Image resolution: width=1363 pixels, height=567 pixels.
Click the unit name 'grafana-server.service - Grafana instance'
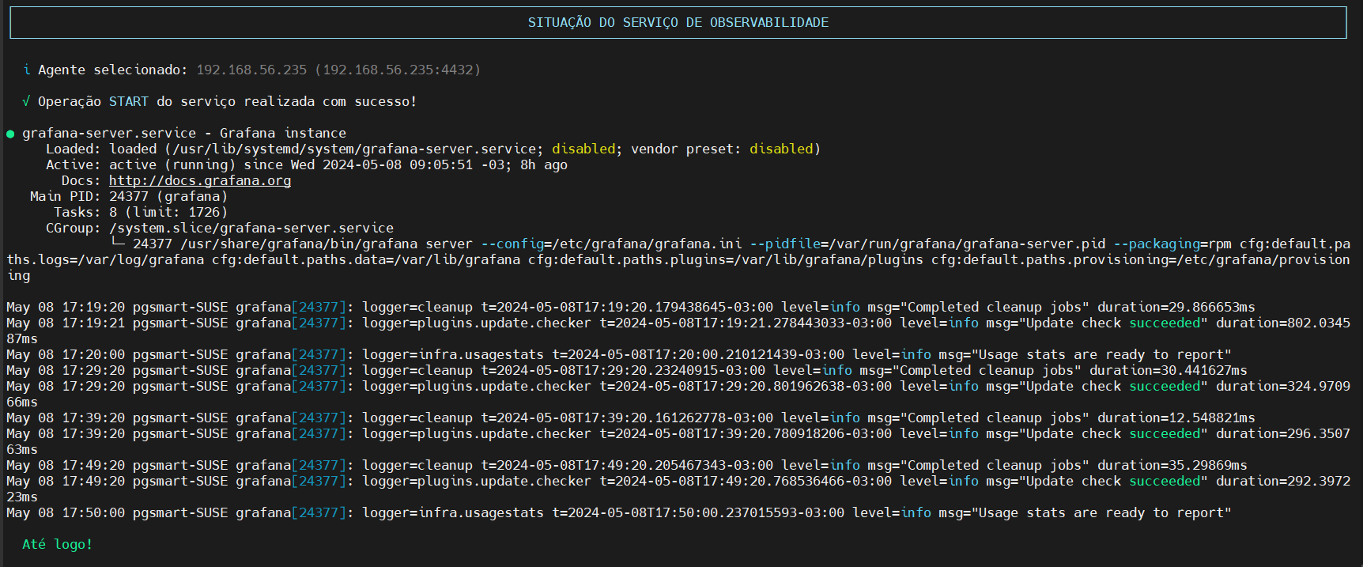[184, 133]
